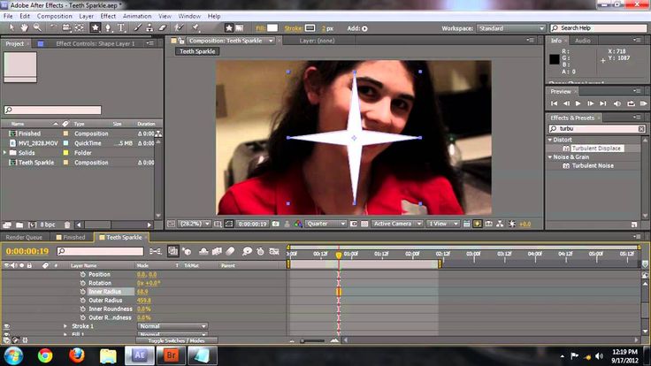Open the Composition menu
This screenshot has width=651, height=366.
pyautogui.click(x=54, y=16)
